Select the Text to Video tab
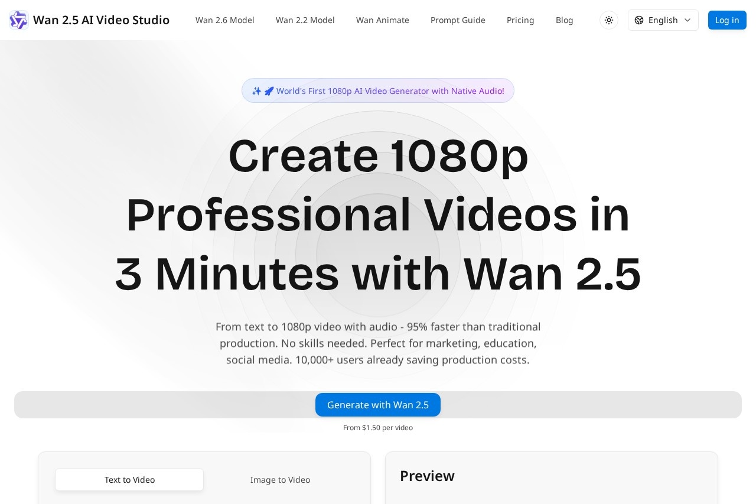This screenshot has width=756, height=504. [129, 480]
